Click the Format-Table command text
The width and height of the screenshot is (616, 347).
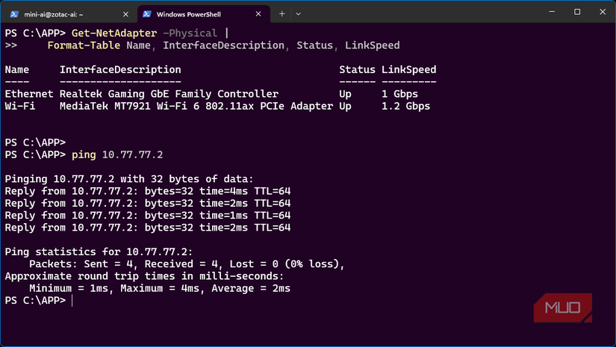pyautogui.click(x=84, y=45)
